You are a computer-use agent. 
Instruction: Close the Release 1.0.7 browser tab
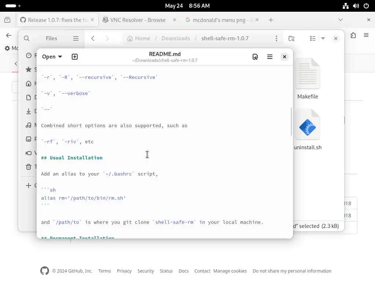click(92, 20)
